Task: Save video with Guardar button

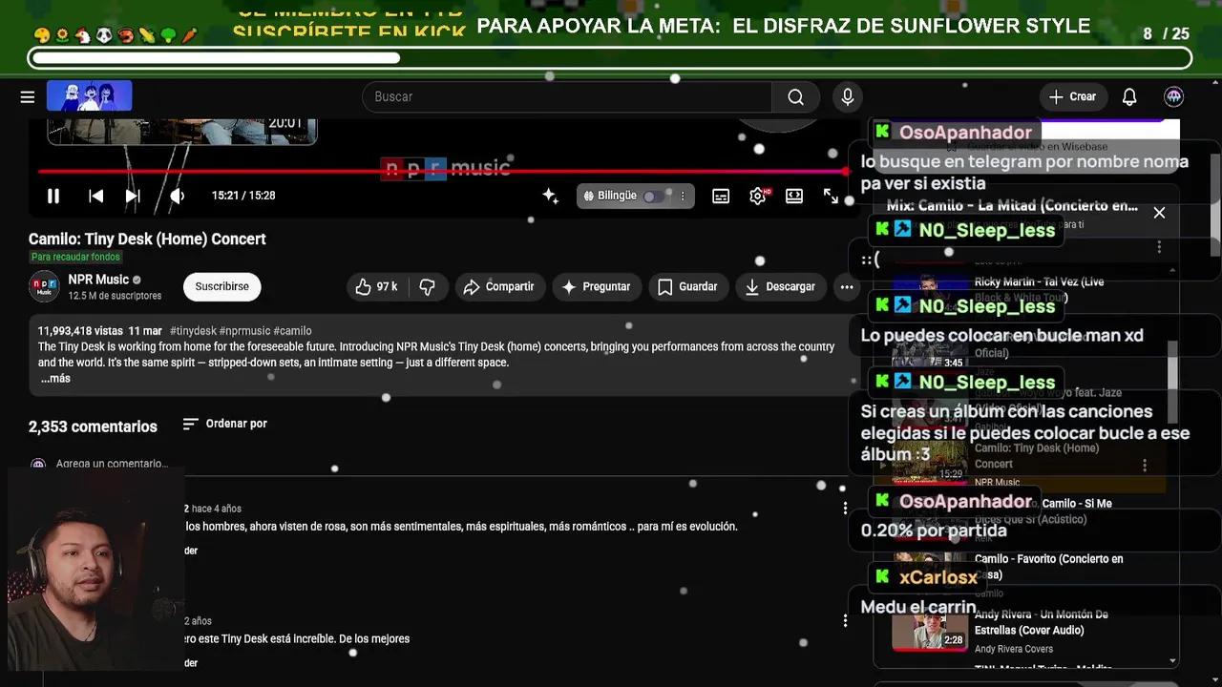Action: [687, 286]
